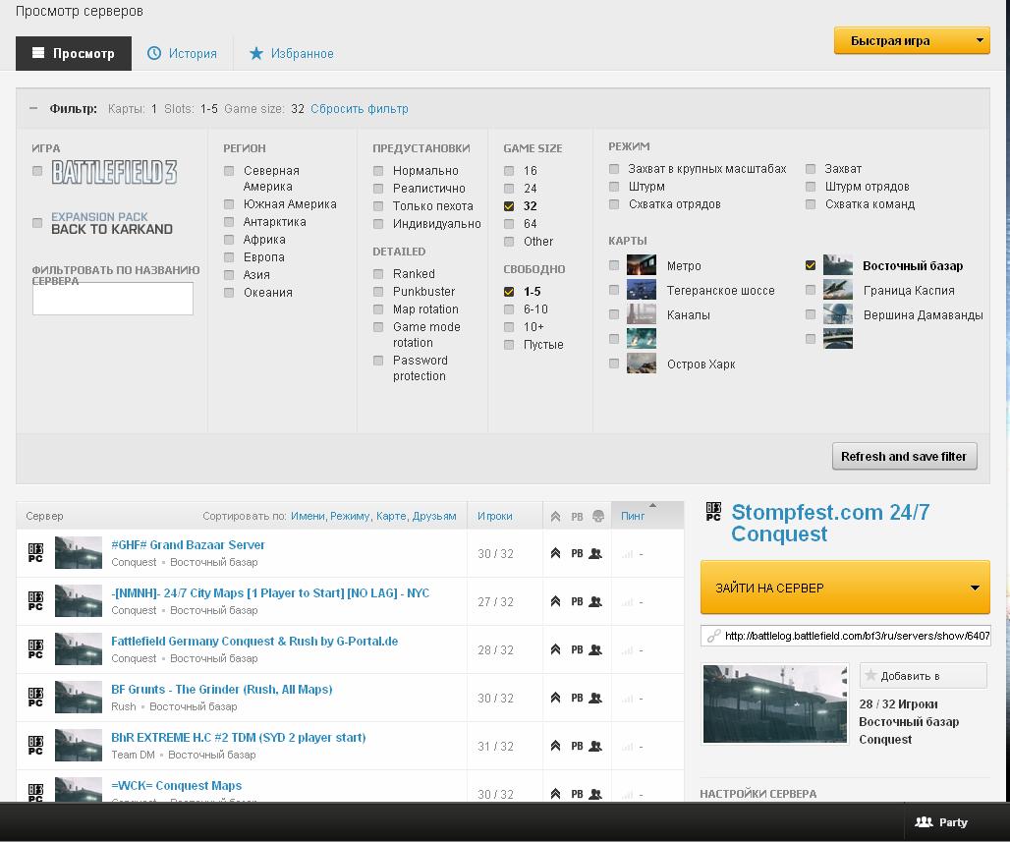Click the link chain icon beside server URL
Image resolution: width=1010 pixels, height=842 pixels.
tap(713, 636)
